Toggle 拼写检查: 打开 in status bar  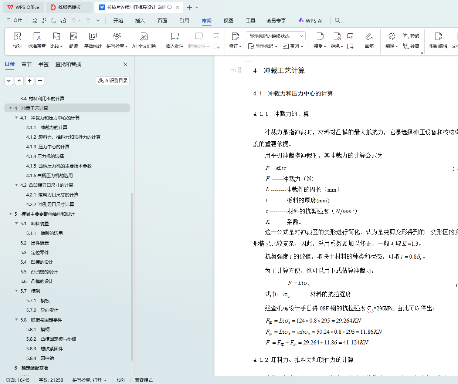[x=89, y=380]
